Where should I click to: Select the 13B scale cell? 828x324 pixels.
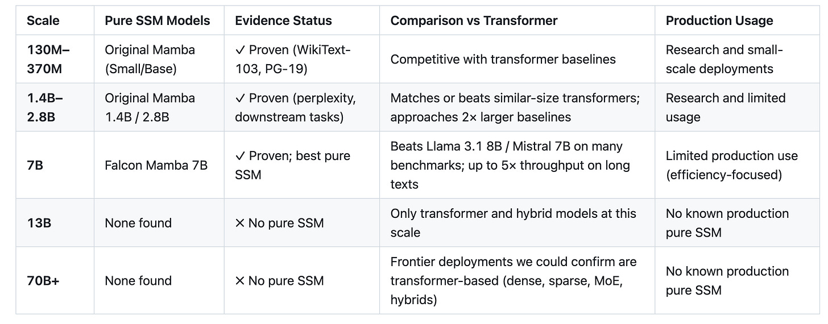click(x=39, y=223)
